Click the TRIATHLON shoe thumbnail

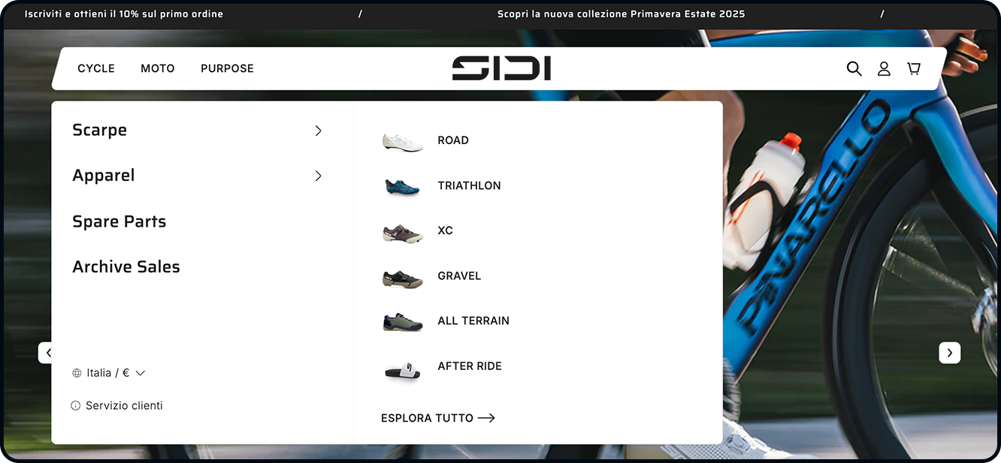tap(402, 186)
